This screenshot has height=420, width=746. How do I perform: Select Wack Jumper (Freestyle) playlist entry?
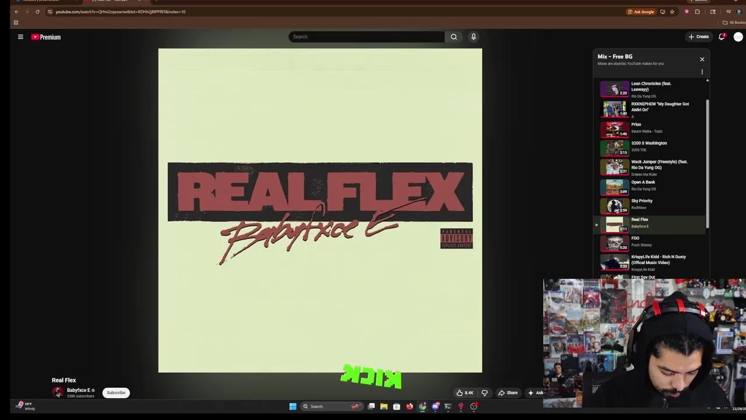652,167
